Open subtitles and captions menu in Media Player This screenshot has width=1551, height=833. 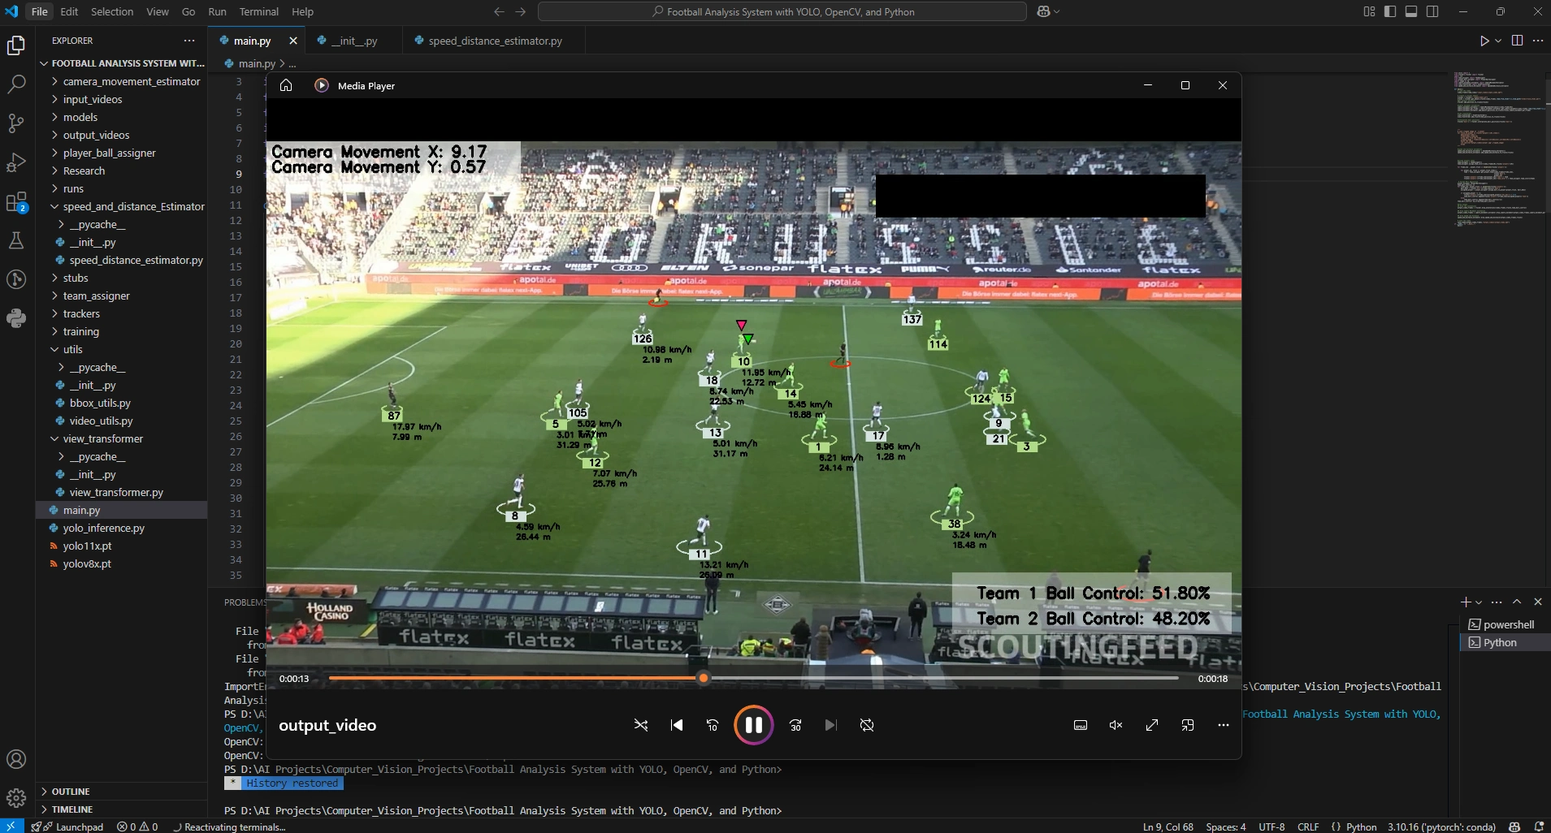point(1081,725)
